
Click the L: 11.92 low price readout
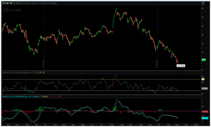(x=40, y=3)
